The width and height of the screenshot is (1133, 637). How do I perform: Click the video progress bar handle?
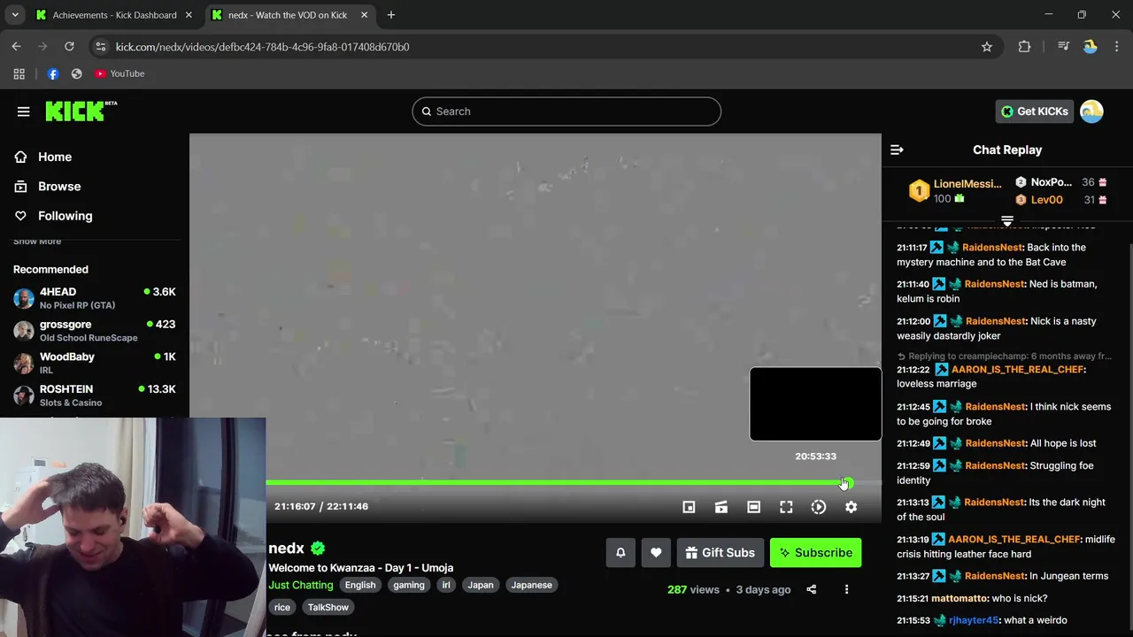tap(847, 483)
